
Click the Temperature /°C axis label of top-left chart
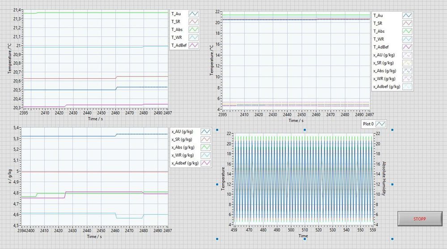click(x=9, y=59)
